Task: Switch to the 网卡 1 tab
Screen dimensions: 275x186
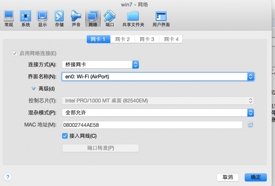Action: pos(99,39)
